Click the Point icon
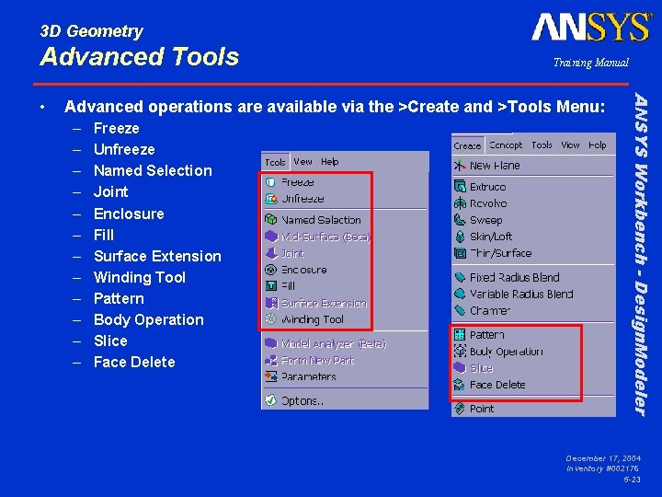662x497 pixels. click(460, 409)
